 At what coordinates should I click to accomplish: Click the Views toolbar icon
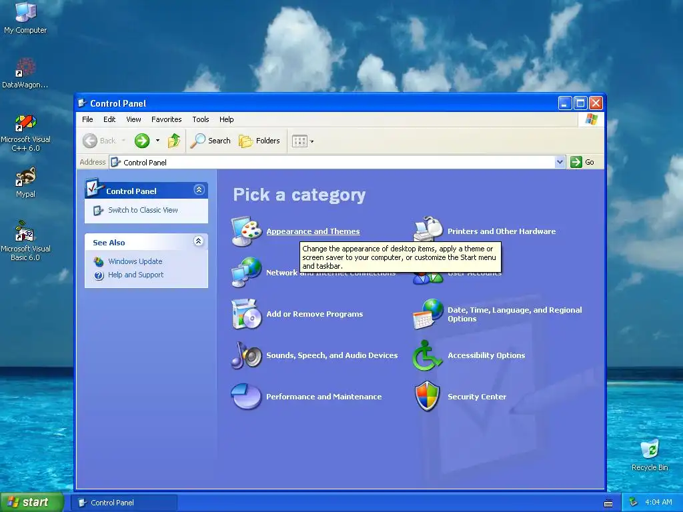point(299,141)
